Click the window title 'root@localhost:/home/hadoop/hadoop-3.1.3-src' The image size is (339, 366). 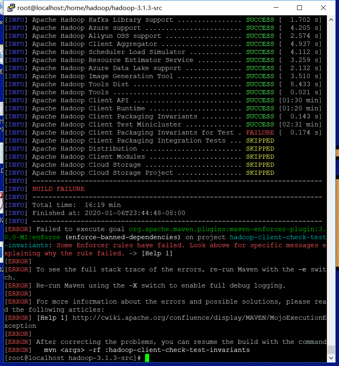pos(90,8)
